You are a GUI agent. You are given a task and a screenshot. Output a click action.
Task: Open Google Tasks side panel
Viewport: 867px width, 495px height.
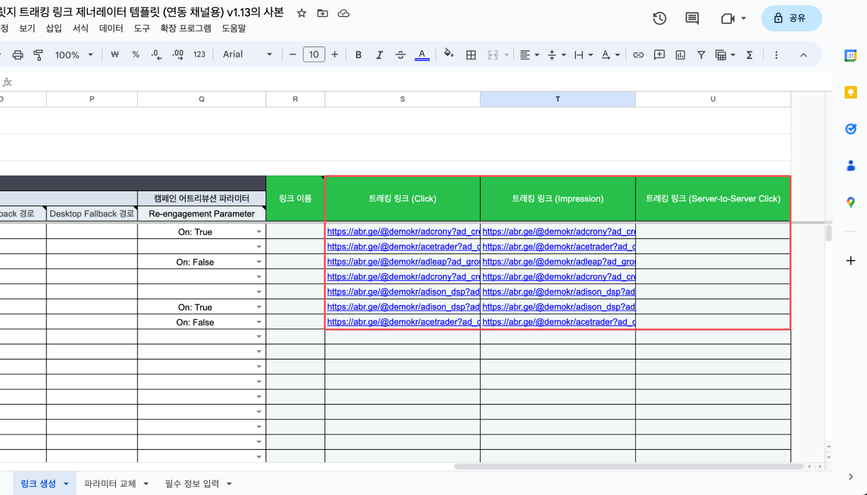pos(851,129)
